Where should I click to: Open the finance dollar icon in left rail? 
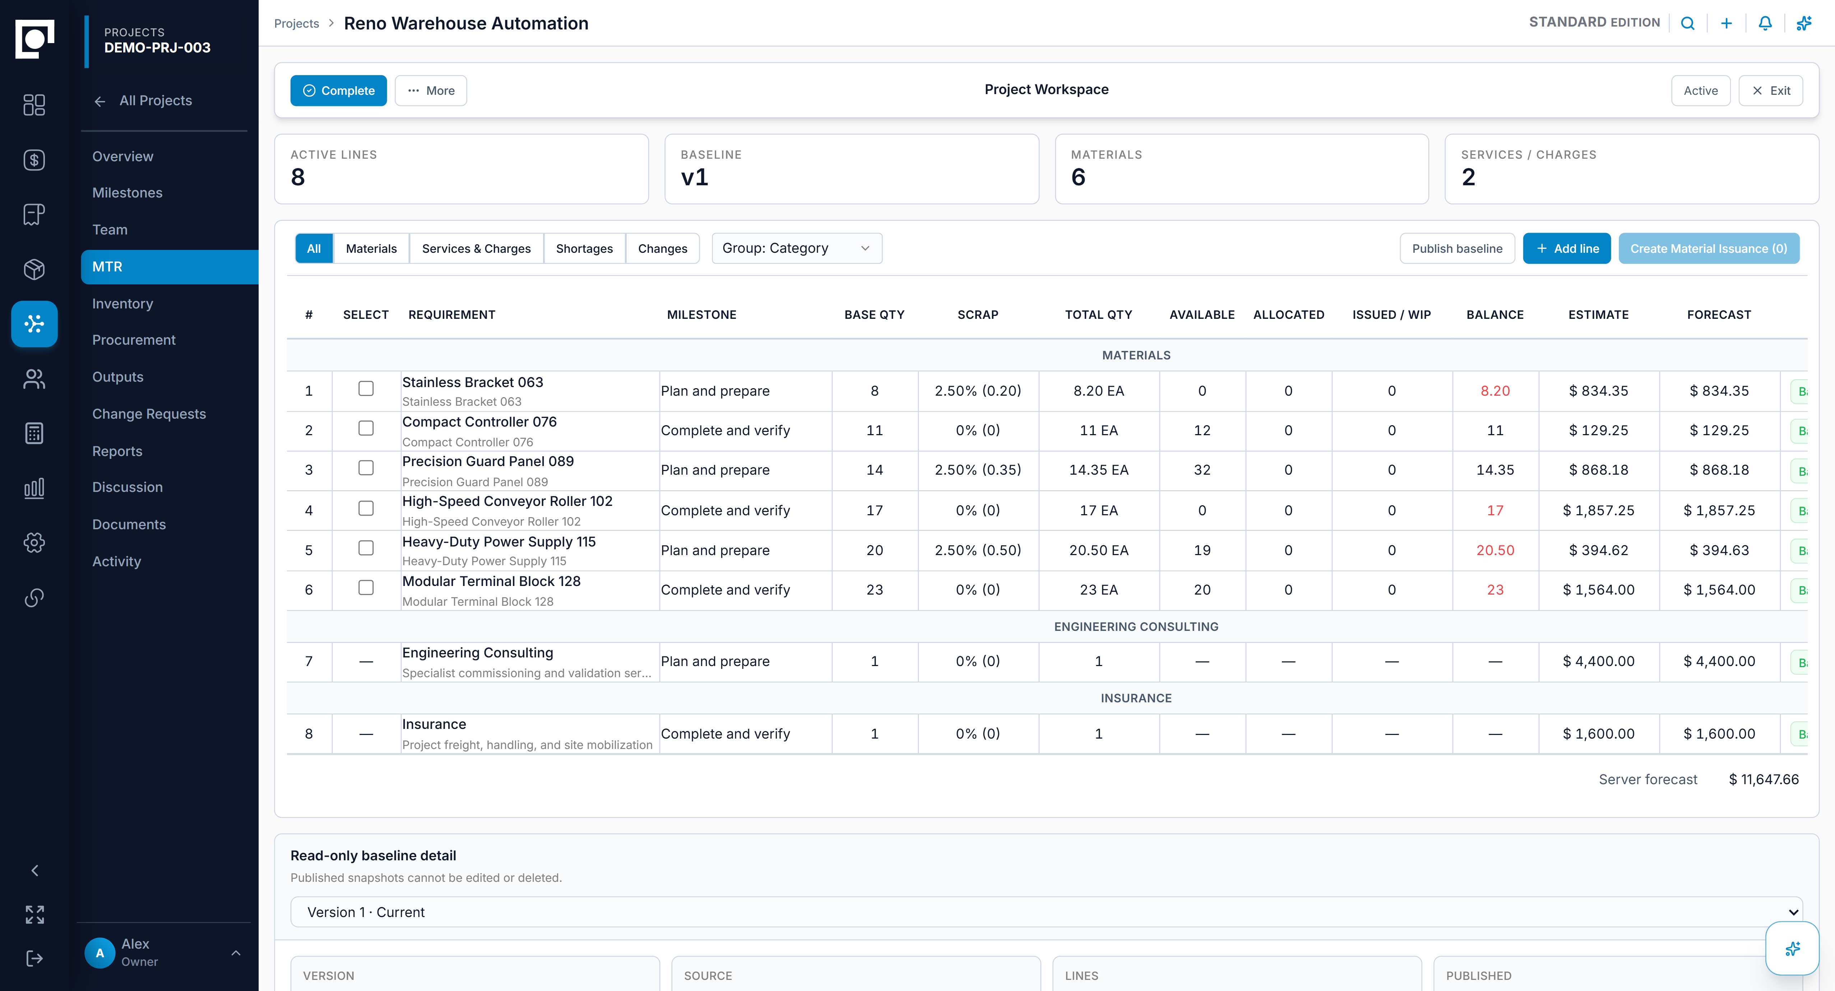coord(34,159)
